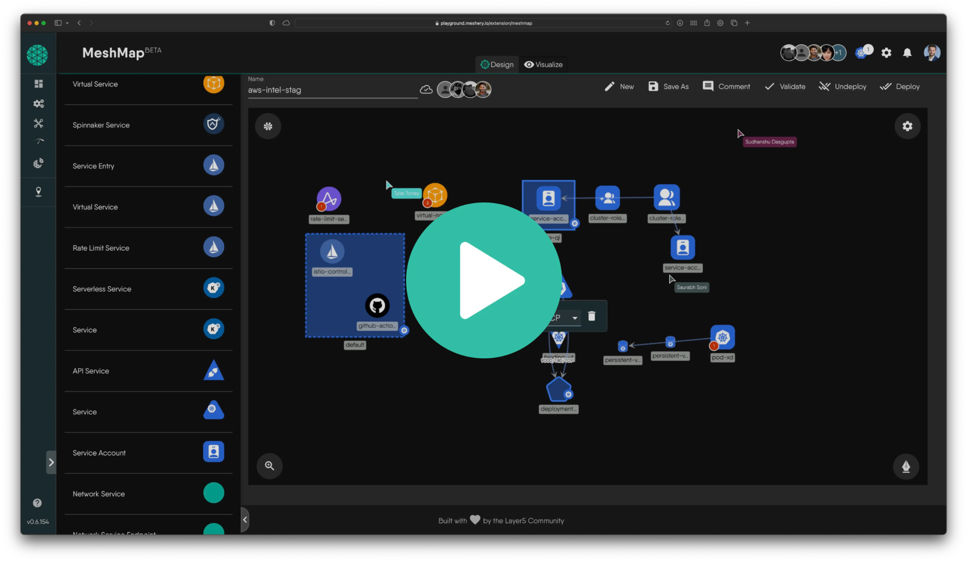Play the MeshMap demo video
The width and height of the screenshot is (967, 562).
(483, 280)
